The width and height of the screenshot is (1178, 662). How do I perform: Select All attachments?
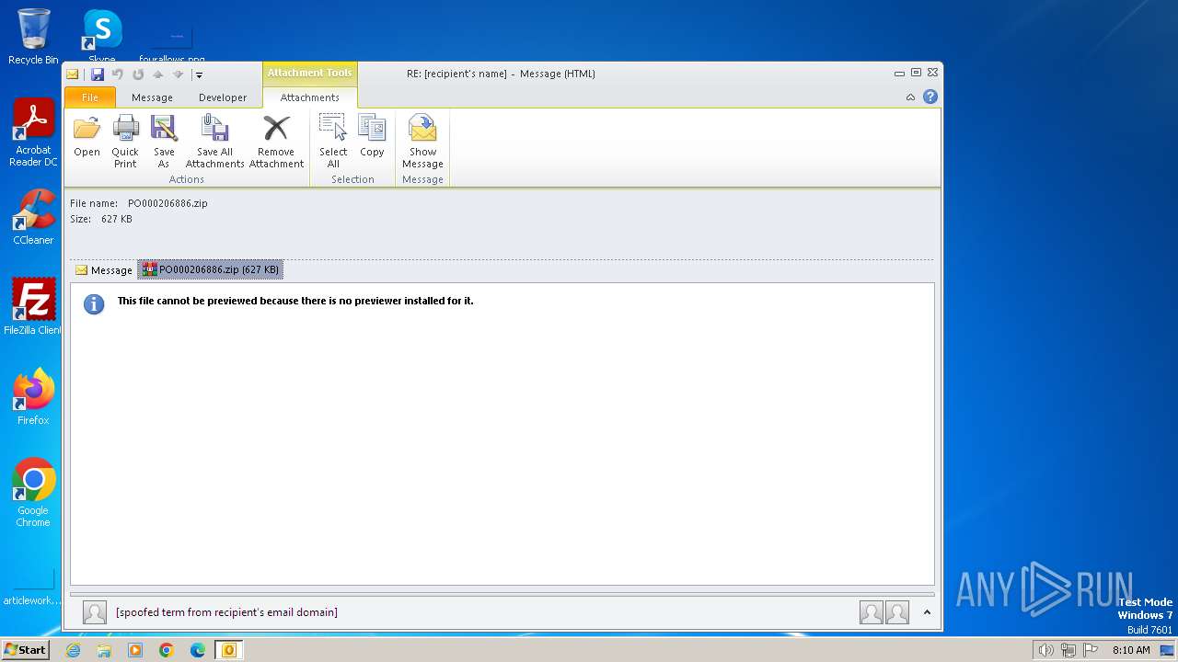(333, 141)
